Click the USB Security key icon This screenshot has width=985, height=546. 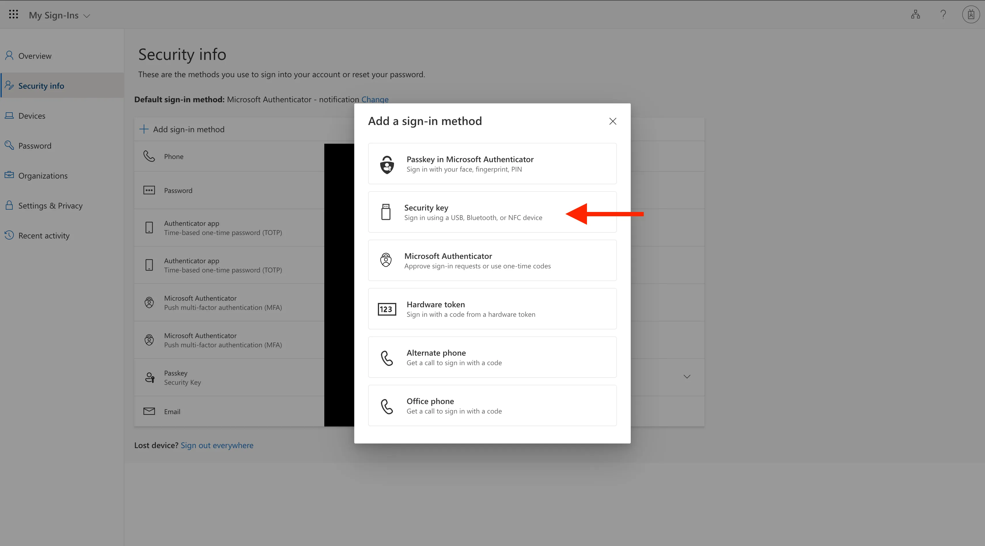pyautogui.click(x=386, y=212)
